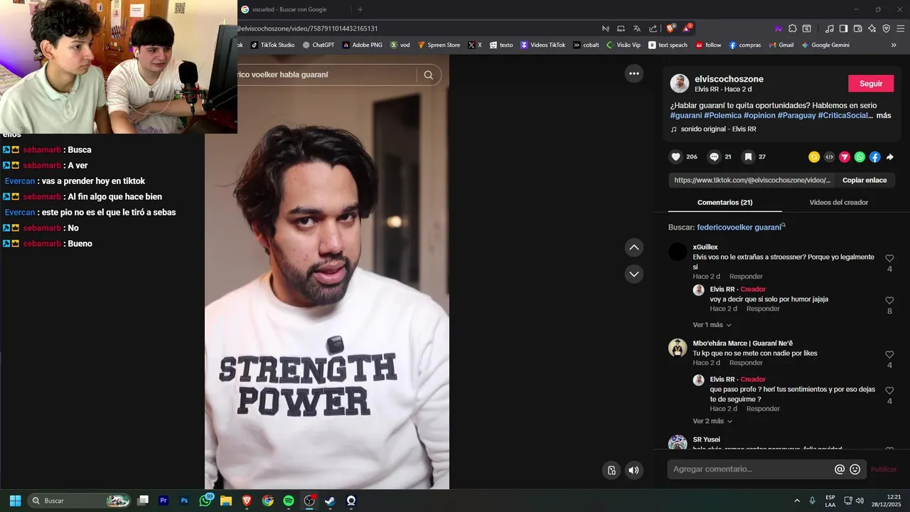This screenshot has width=910, height=512.
Task: Open browser extensions puzzle icon
Action: tap(792, 28)
